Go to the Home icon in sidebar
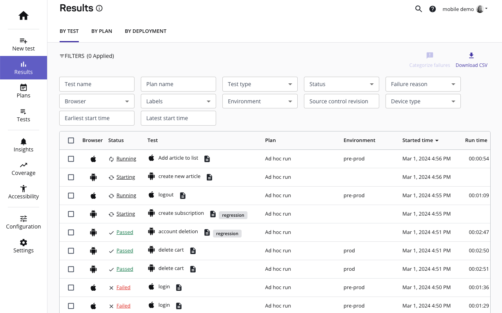This screenshot has height=313, width=502. pos(24,16)
